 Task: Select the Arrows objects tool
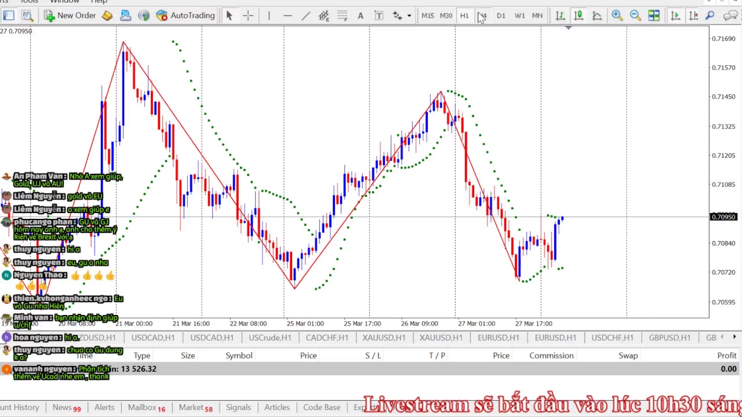tap(397, 16)
